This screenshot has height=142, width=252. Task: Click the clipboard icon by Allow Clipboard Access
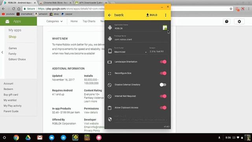click(x=109, y=108)
